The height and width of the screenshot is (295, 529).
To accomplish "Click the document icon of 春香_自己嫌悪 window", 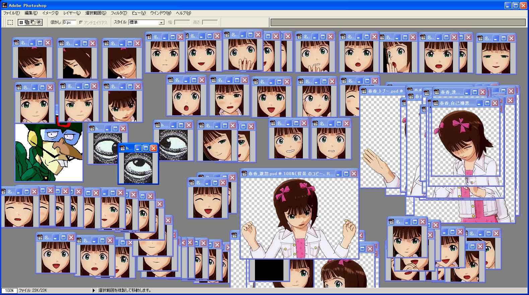I will click(x=436, y=103).
